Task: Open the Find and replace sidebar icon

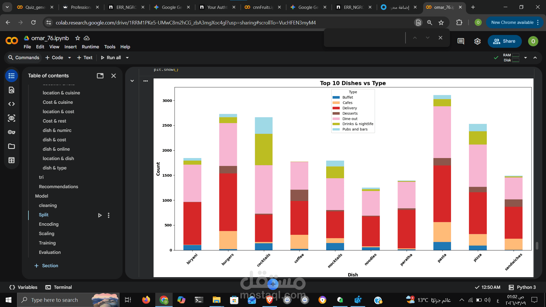Action: point(11,90)
